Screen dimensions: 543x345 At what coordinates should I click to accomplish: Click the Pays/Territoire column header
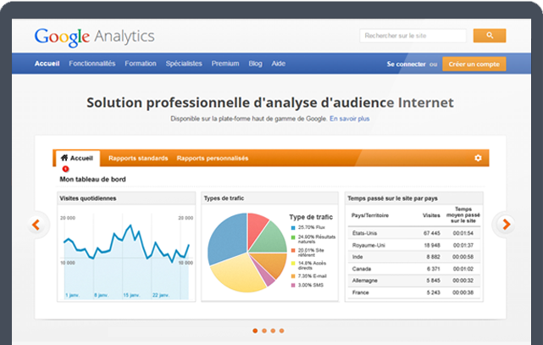click(x=370, y=215)
